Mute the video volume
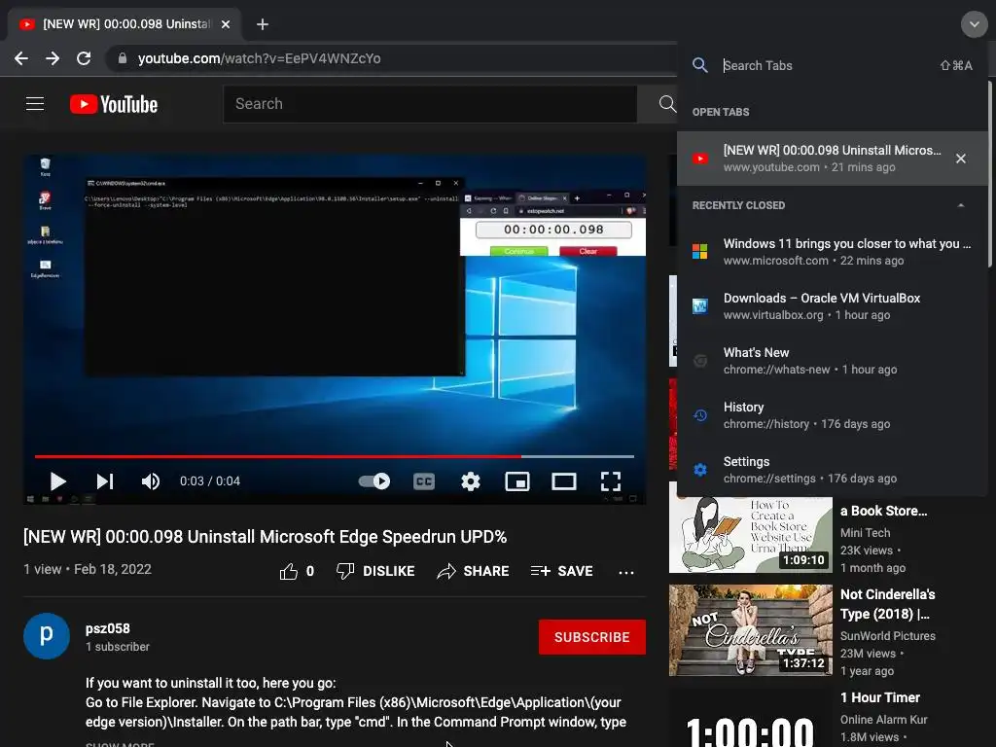Viewport: 996px width, 747px height. pyautogui.click(x=150, y=481)
